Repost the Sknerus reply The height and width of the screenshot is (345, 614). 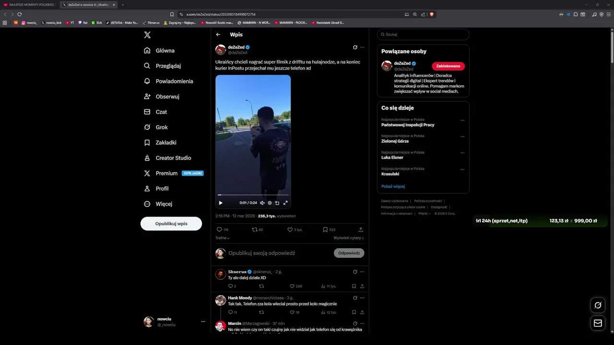[261, 286]
